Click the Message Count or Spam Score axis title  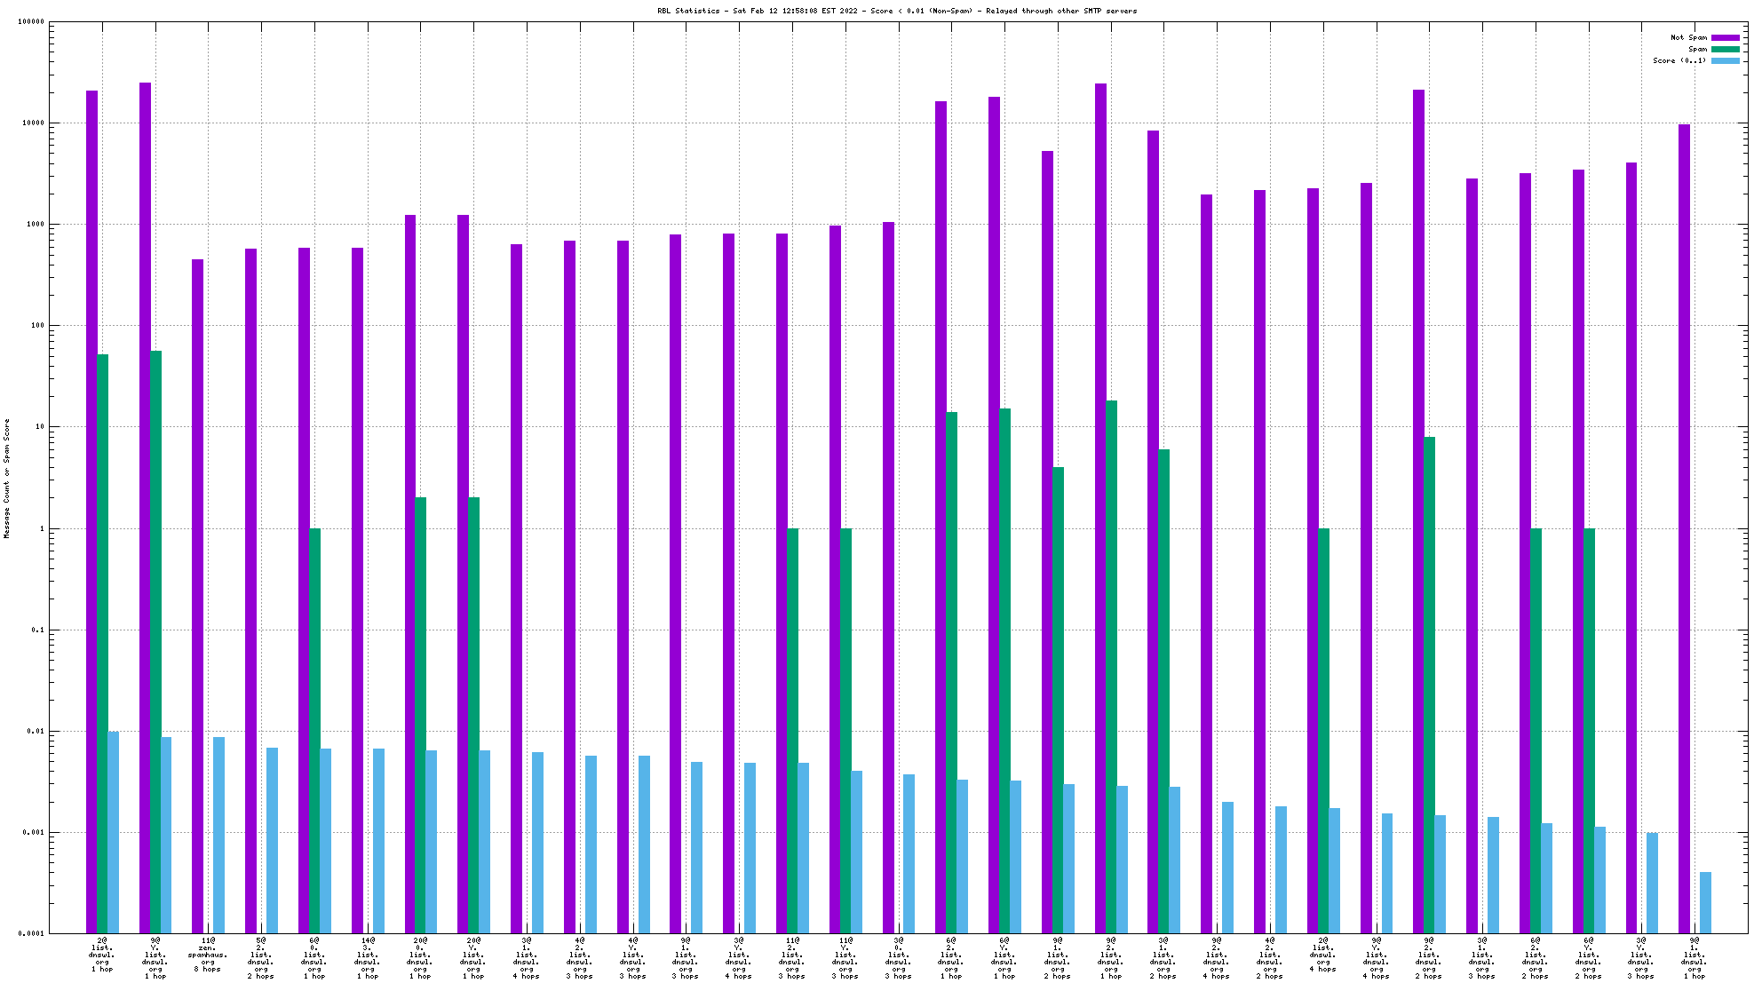coord(7,478)
